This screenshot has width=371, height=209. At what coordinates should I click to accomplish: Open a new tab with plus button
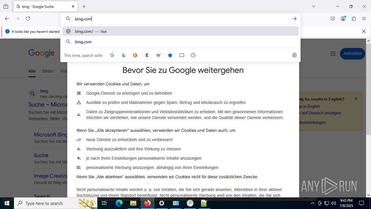84,6
